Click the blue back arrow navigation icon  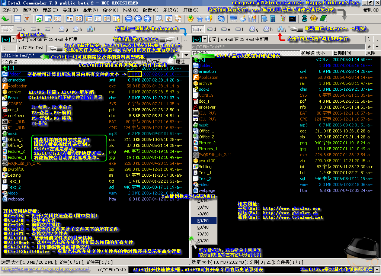[138, 19]
